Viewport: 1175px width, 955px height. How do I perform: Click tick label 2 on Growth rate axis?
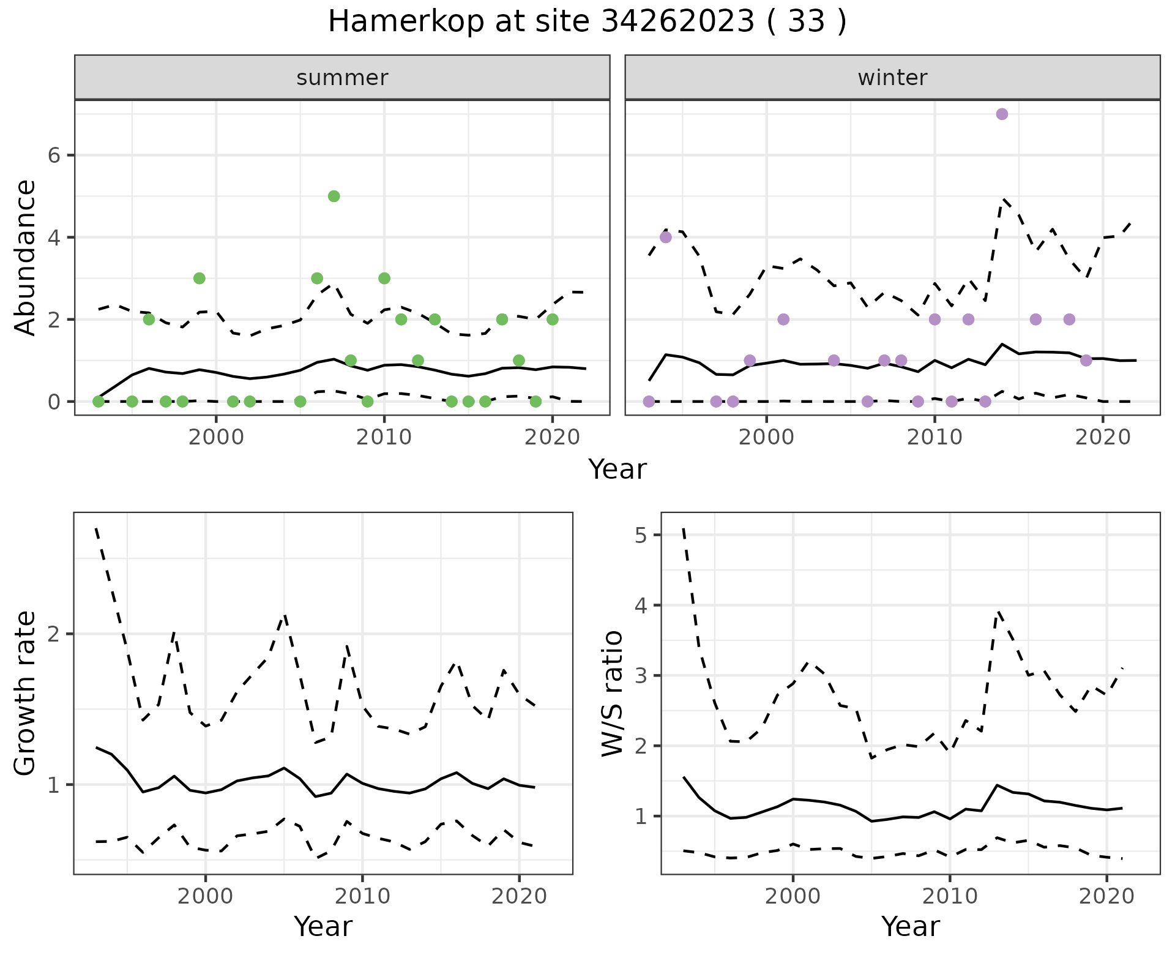53,634
